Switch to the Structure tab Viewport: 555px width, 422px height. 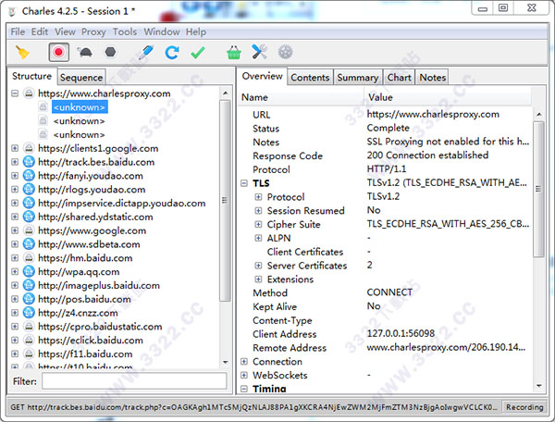click(x=31, y=76)
